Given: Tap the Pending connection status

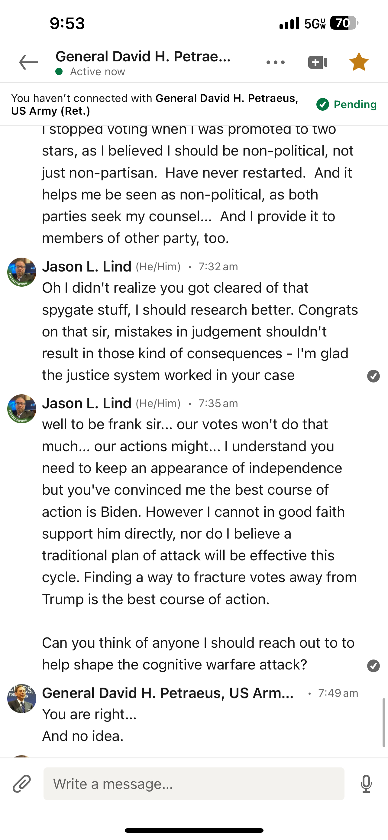Looking at the screenshot, I should coord(346,104).
